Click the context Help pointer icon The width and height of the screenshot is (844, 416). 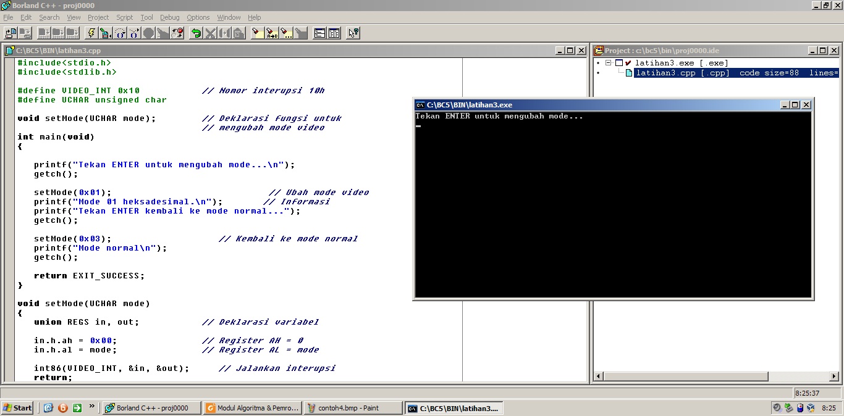tap(353, 33)
